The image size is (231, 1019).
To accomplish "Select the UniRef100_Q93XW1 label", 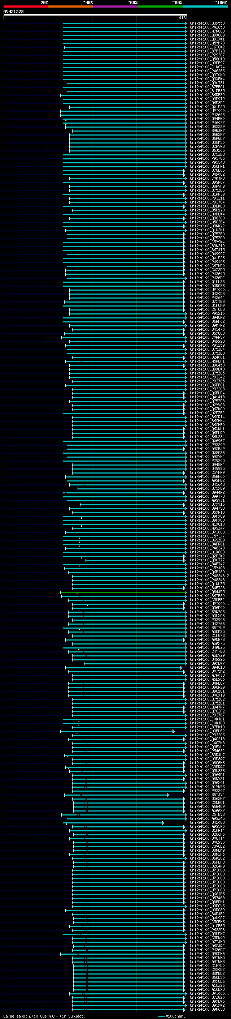I will (x=207, y=39).
